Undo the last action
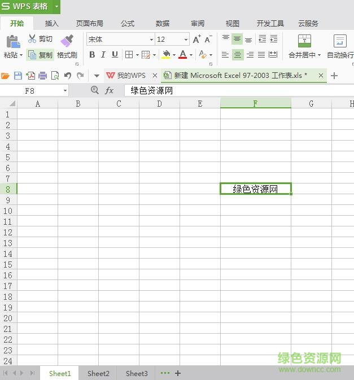The width and height of the screenshot is (354, 380). click(x=68, y=76)
